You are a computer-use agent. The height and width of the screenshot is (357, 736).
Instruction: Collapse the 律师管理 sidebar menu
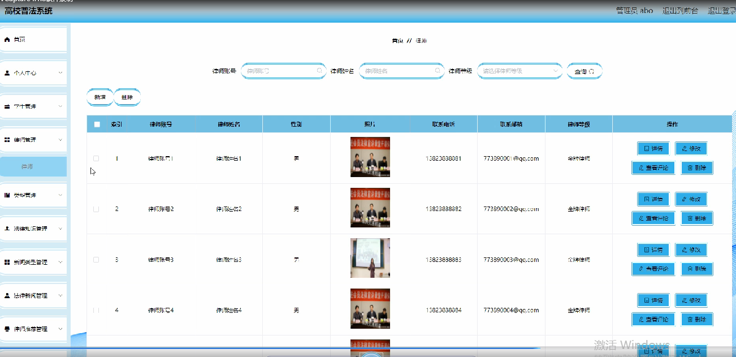tap(33, 140)
